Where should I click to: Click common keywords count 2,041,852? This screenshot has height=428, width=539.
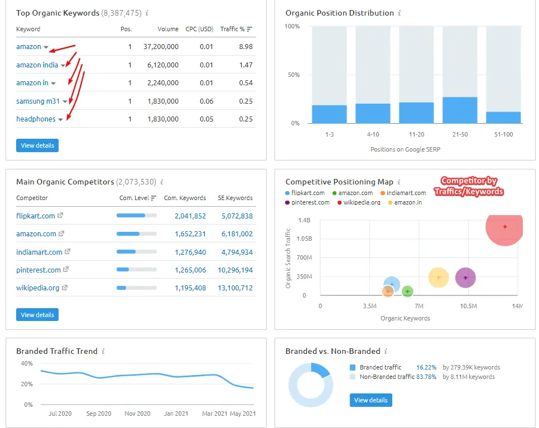[x=190, y=216]
